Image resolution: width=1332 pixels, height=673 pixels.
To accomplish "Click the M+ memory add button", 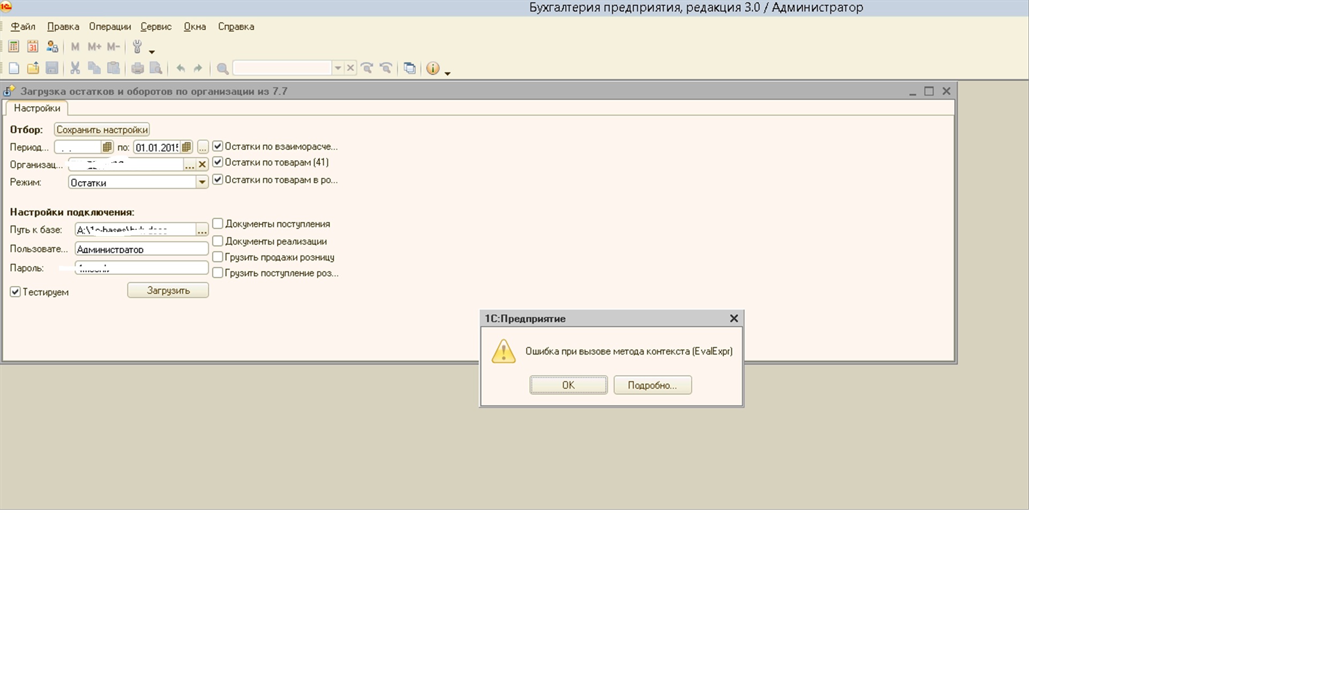I will click(94, 47).
